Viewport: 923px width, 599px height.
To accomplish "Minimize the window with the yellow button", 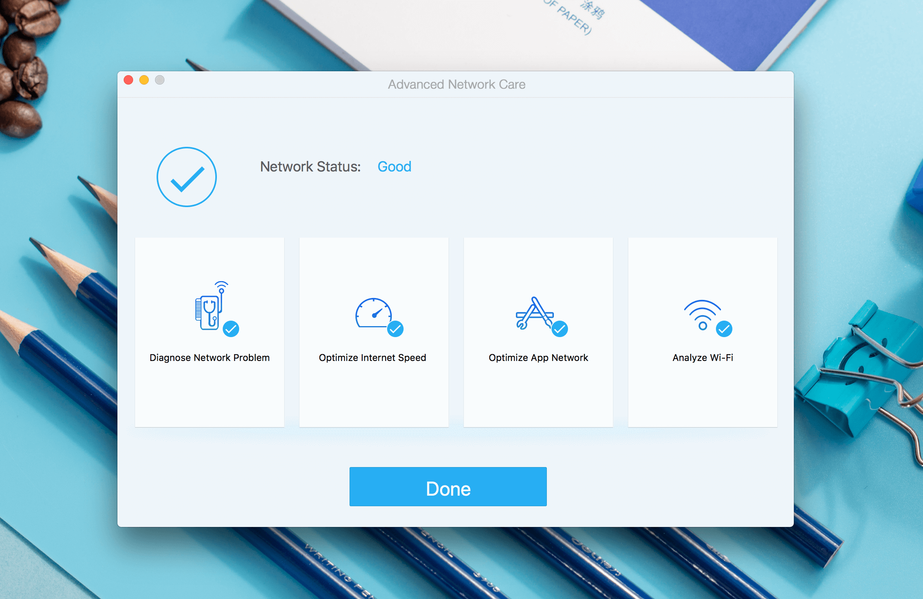I will pos(144,80).
